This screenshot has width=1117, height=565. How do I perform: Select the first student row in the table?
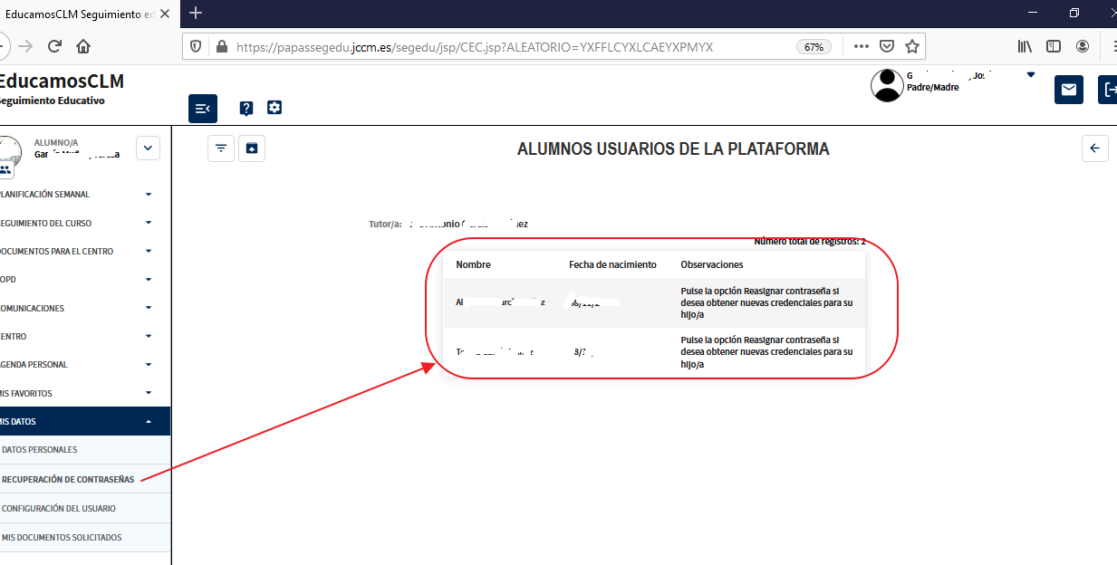(653, 302)
